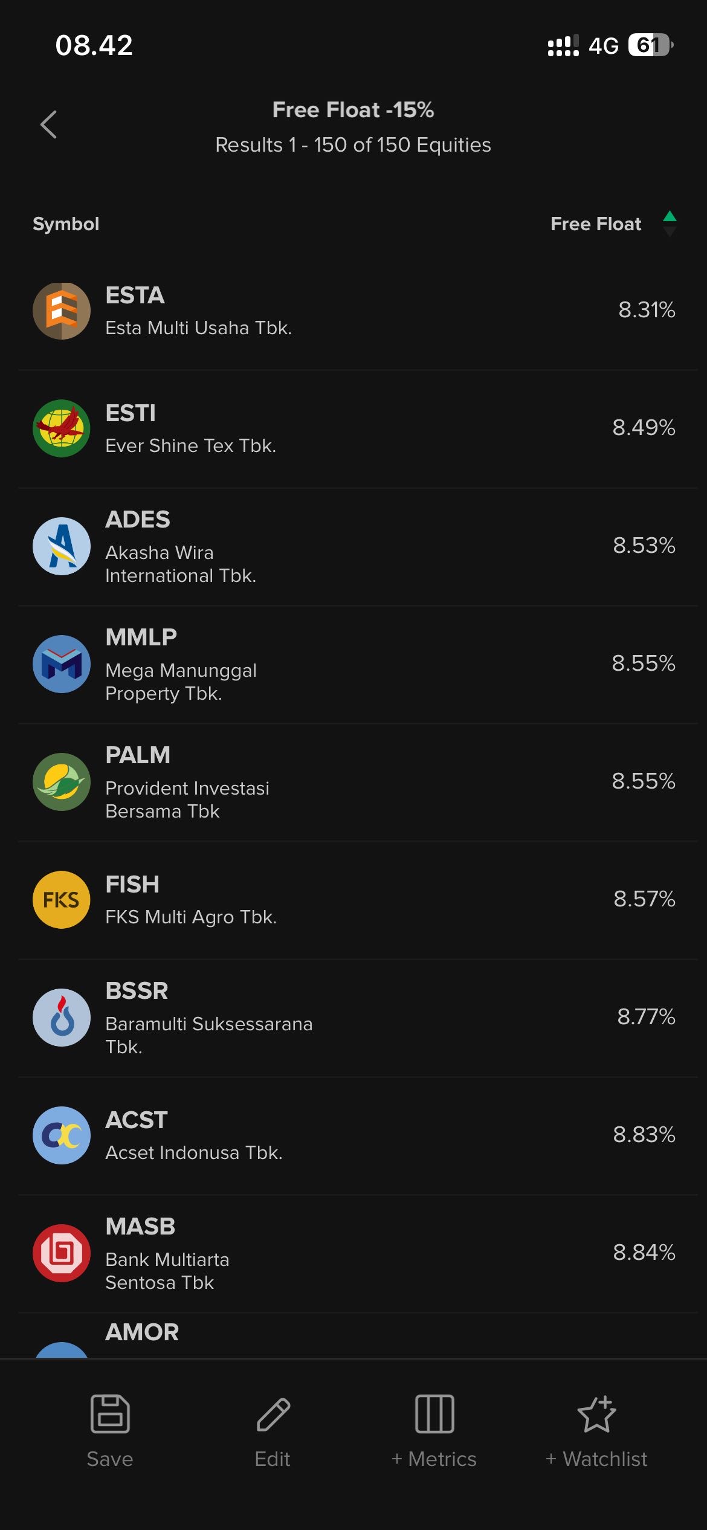Tap the ESTI eagle logo
This screenshot has height=1530, width=707.
[62, 428]
